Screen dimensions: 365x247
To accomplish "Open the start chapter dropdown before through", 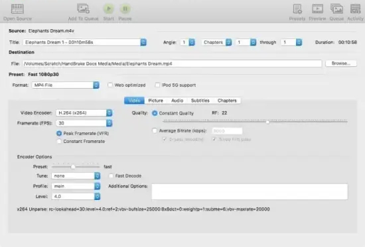I will click(x=246, y=42).
